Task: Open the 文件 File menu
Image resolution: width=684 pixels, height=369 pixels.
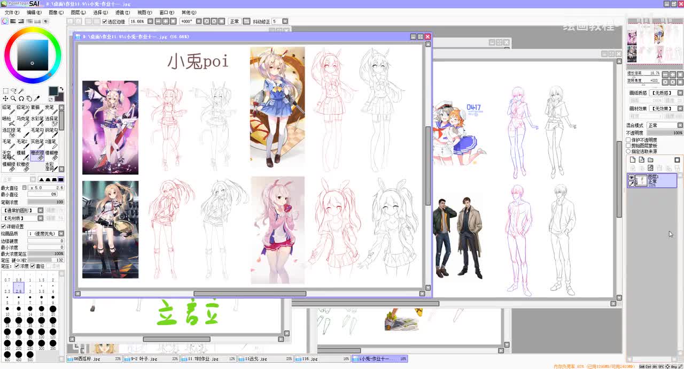Action: (x=11, y=12)
